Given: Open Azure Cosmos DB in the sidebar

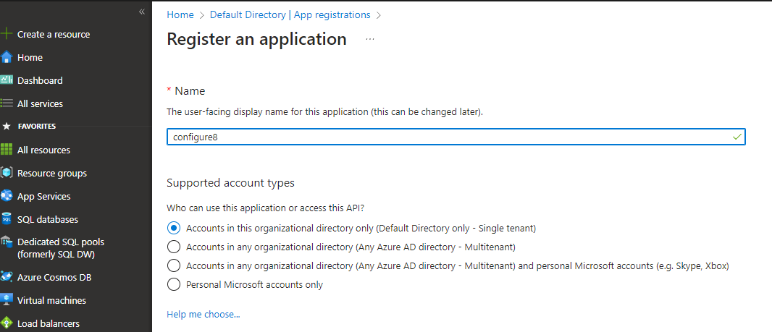Looking at the screenshot, I should pyautogui.click(x=54, y=277).
